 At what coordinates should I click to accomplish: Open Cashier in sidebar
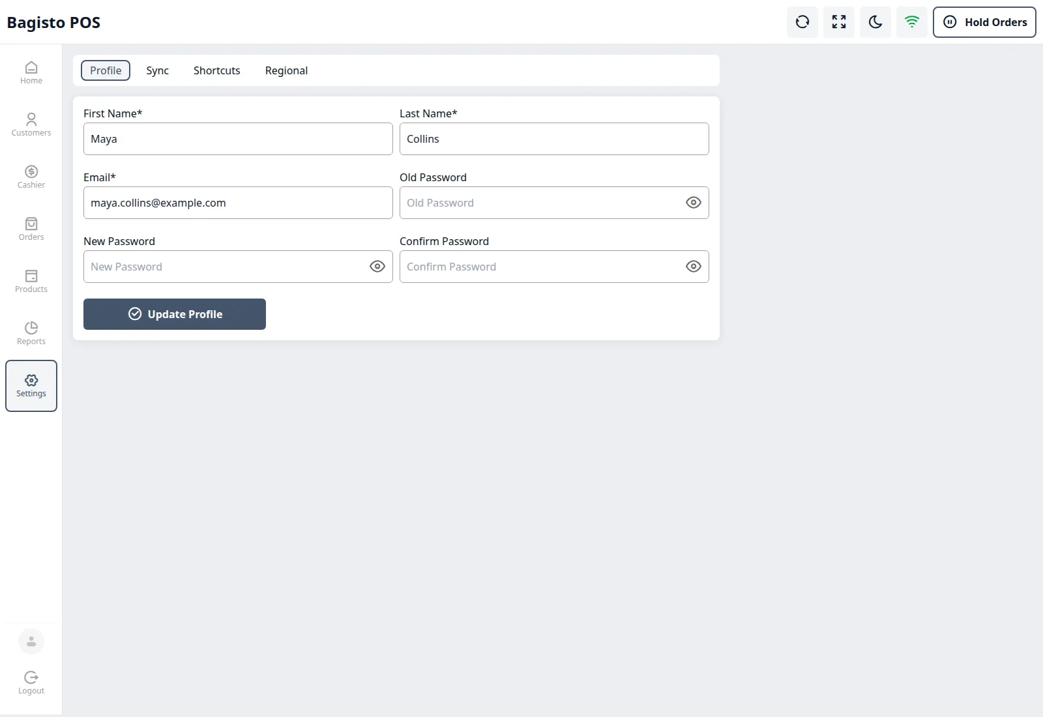[x=31, y=177]
